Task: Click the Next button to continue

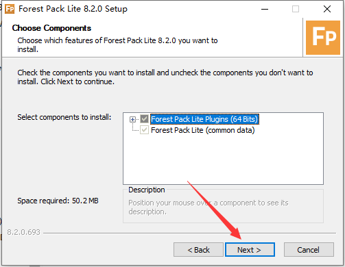Action: [x=250, y=250]
